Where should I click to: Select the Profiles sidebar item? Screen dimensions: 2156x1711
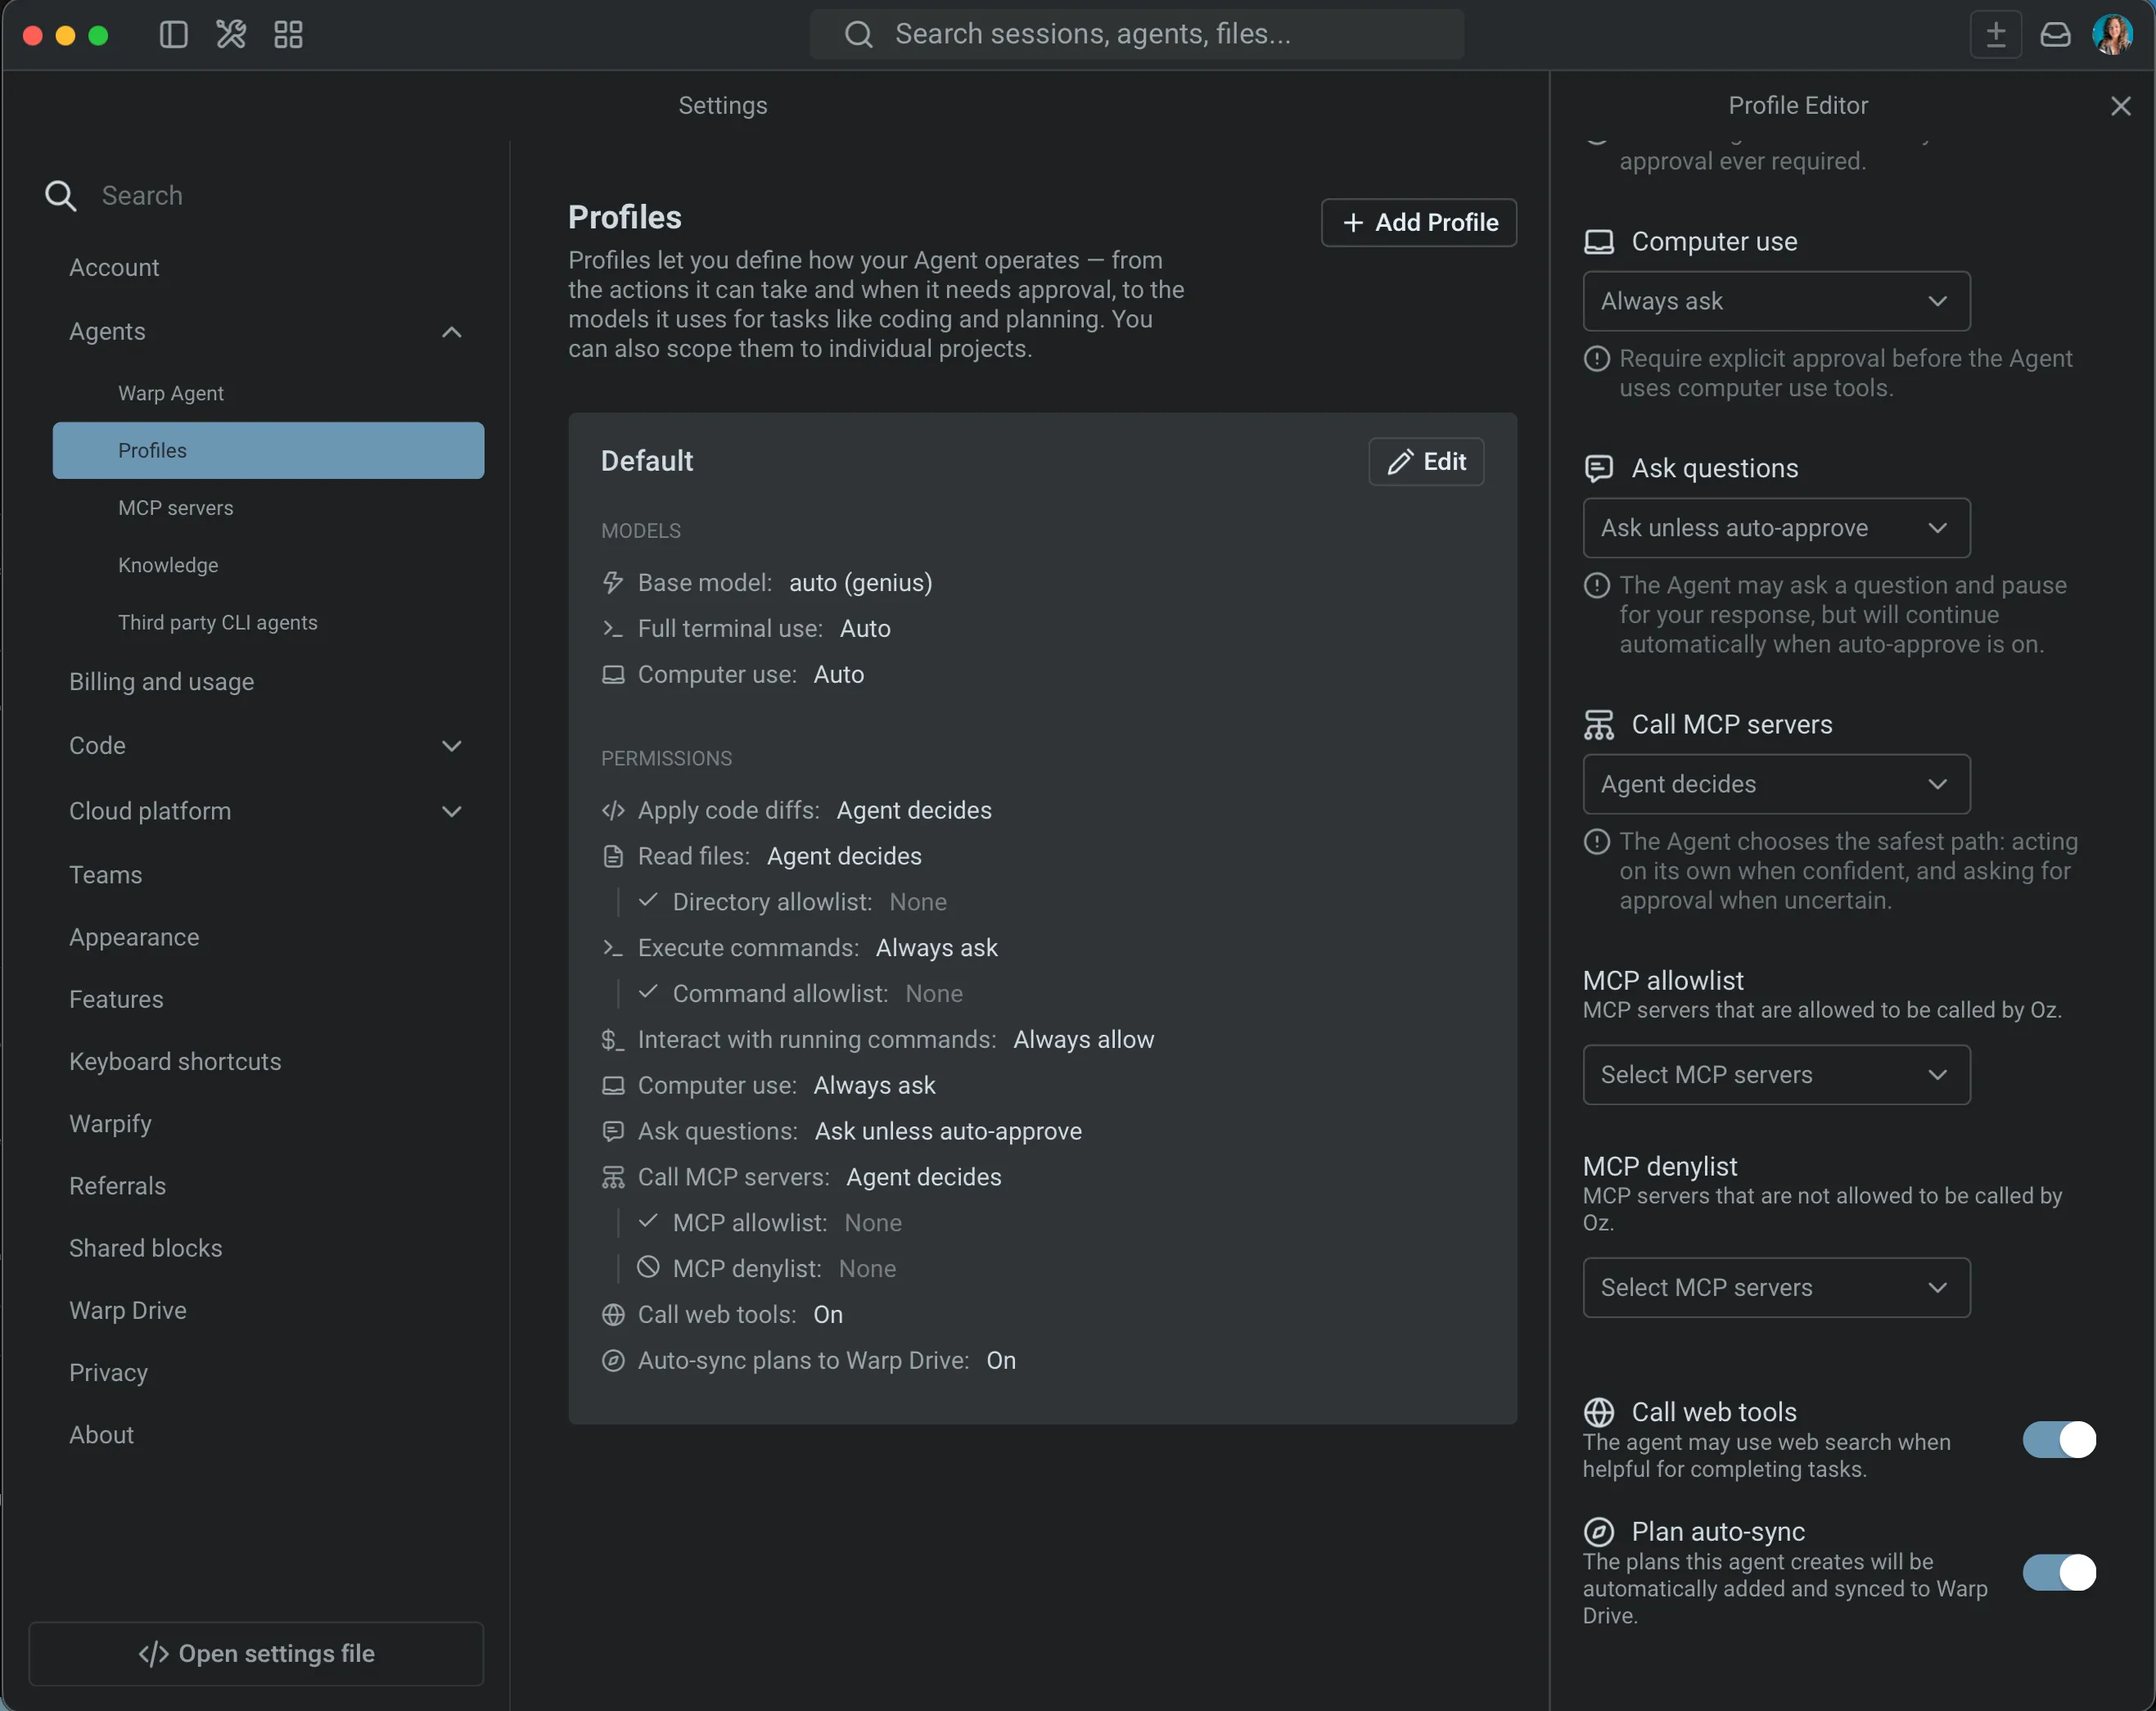[x=268, y=451]
